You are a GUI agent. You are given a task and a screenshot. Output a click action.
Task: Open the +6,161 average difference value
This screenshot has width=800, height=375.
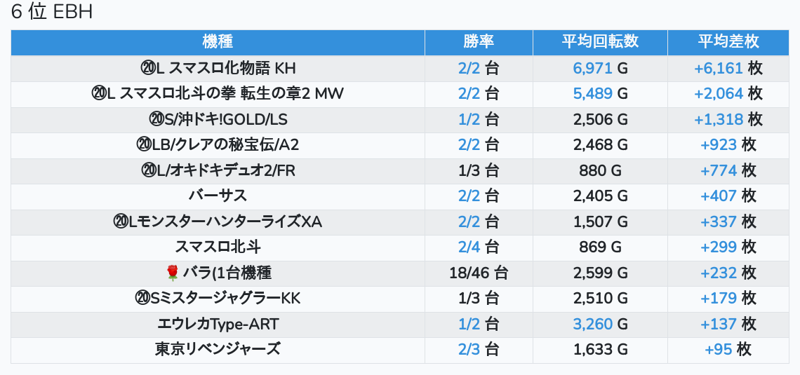click(718, 68)
